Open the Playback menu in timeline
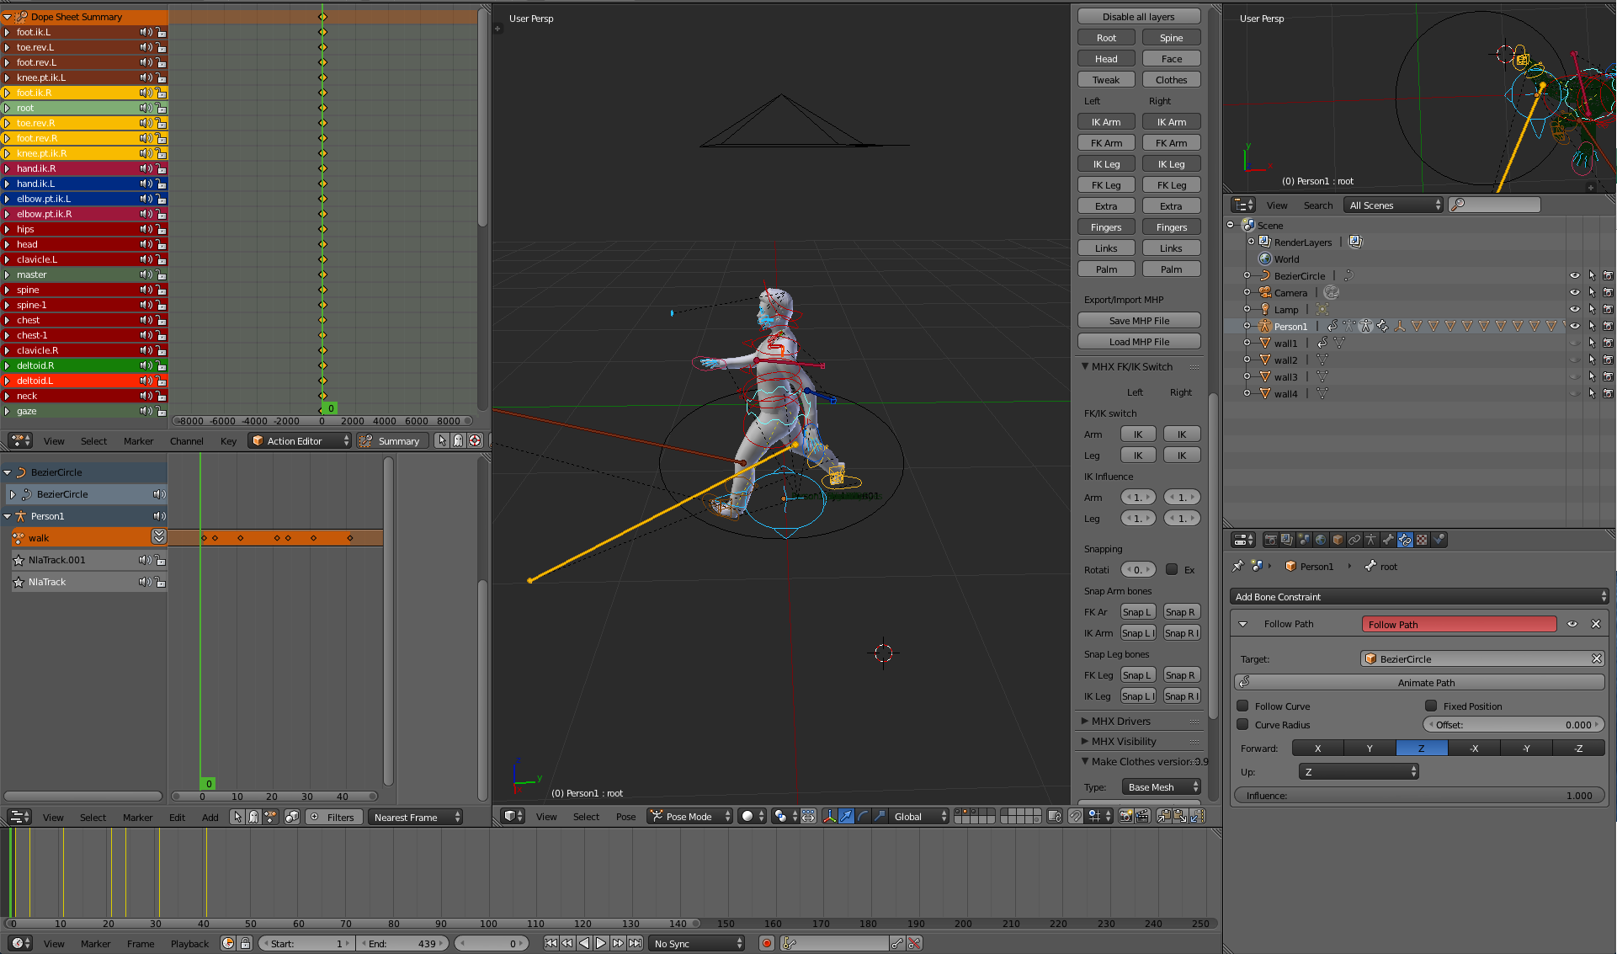The image size is (1617, 954). pos(189,943)
